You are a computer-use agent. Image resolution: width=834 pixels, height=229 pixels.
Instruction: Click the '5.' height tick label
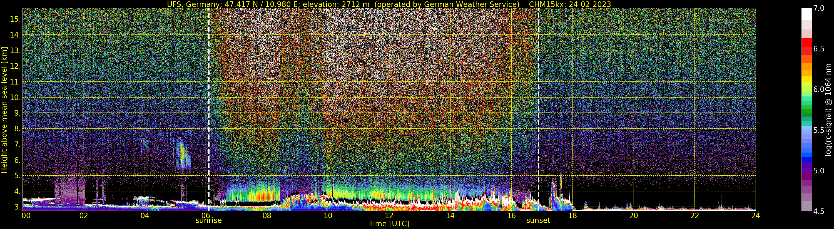click(17, 176)
